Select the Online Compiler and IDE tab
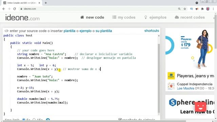Screen dimensions: 217x122 [21, 3]
